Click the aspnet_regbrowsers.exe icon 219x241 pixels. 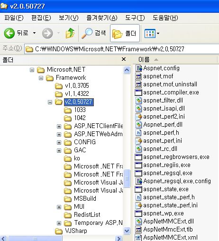click(138, 157)
